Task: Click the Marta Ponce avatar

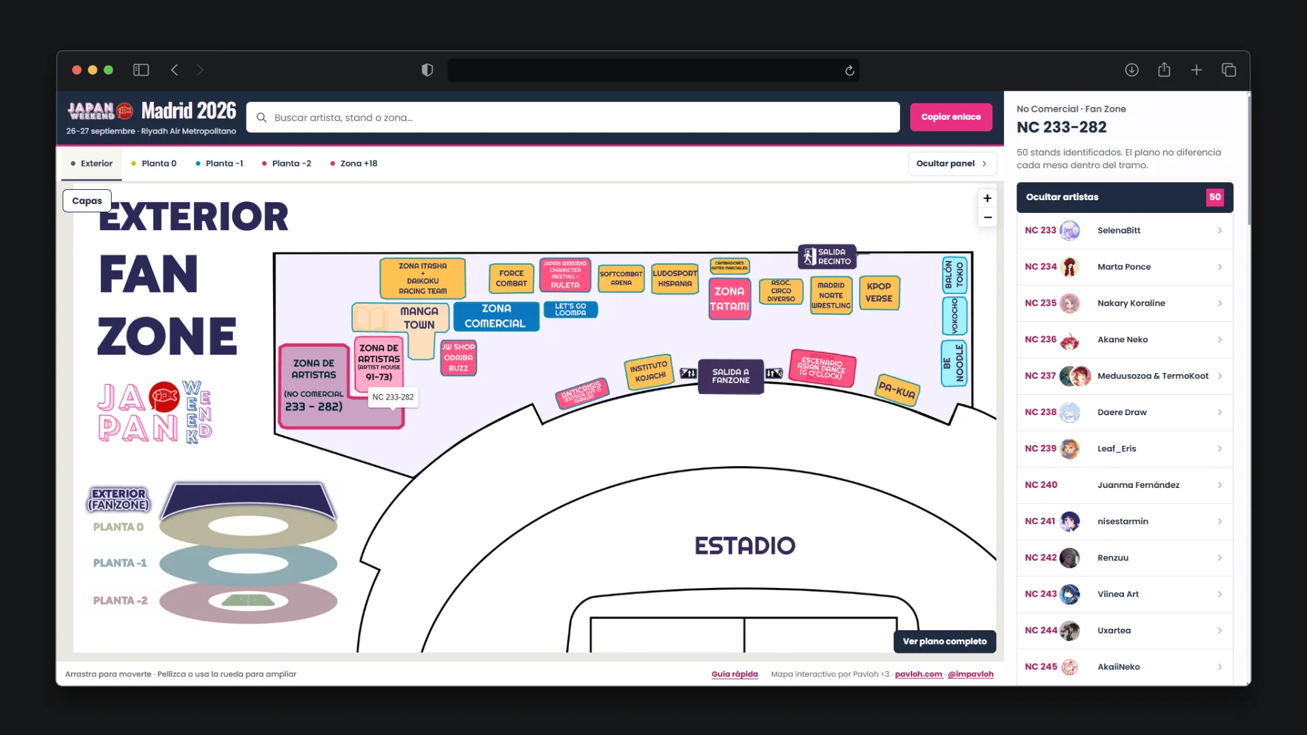Action: 1069,267
